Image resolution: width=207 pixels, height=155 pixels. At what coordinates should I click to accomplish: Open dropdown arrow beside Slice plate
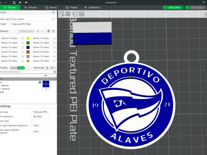pos(165,7)
